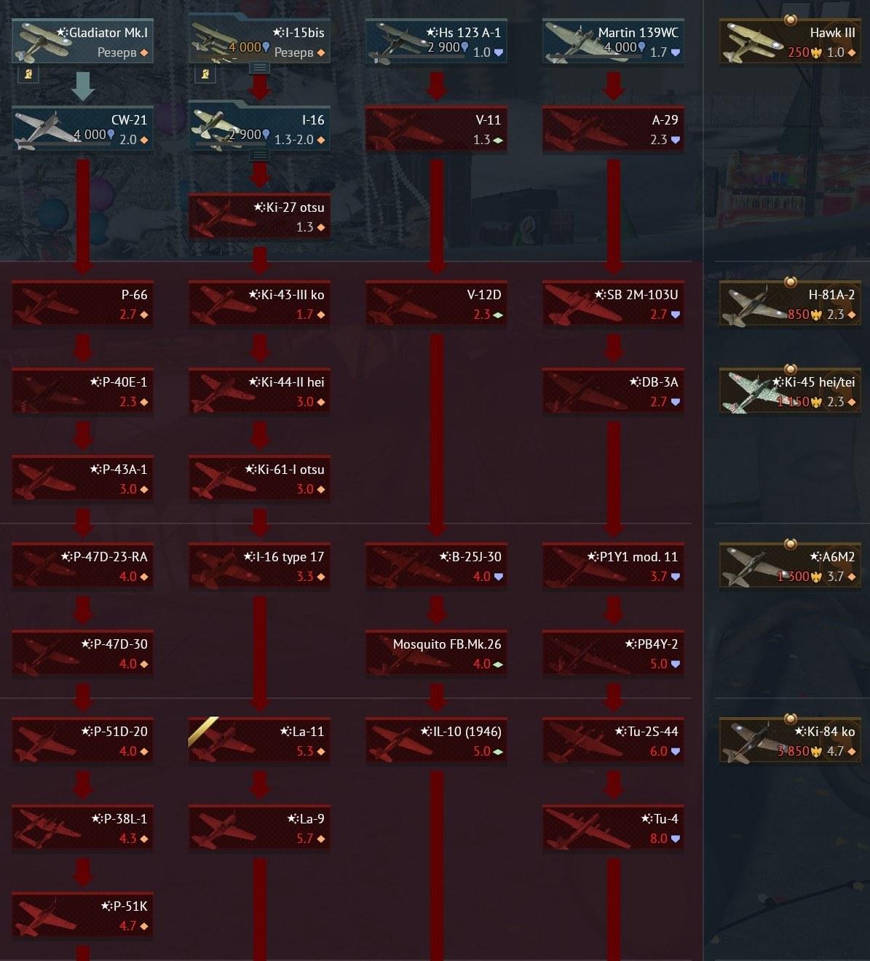Open the Hs 123 A-1 aircraft card
The width and height of the screenshot is (870, 961).
coord(436,42)
